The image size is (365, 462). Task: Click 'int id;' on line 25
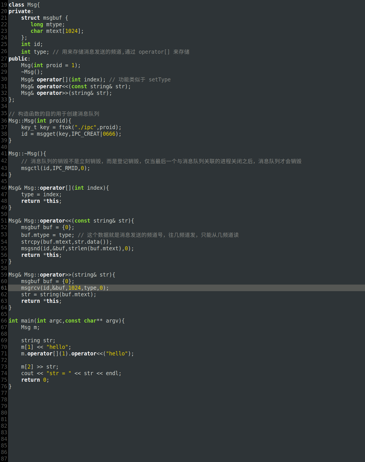32,44
